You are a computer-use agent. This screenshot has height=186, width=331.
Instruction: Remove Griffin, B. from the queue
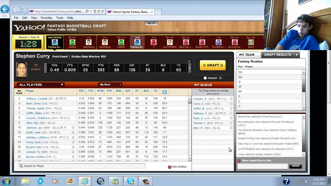[x=231, y=109]
